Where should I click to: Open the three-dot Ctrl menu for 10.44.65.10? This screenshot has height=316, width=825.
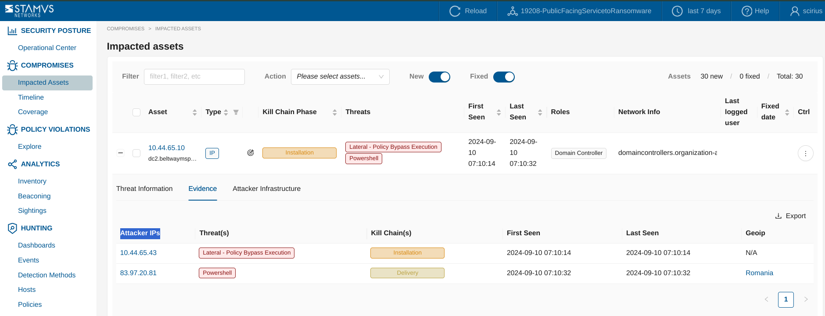(x=805, y=153)
